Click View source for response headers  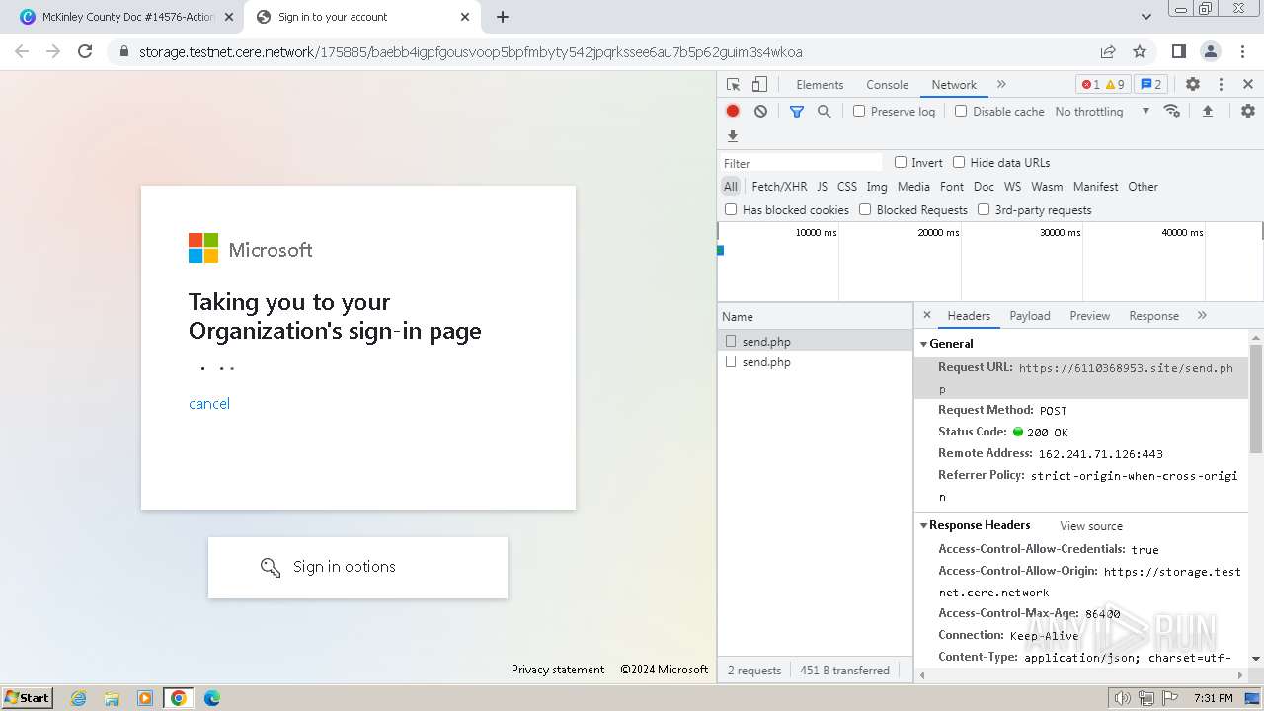click(1091, 526)
